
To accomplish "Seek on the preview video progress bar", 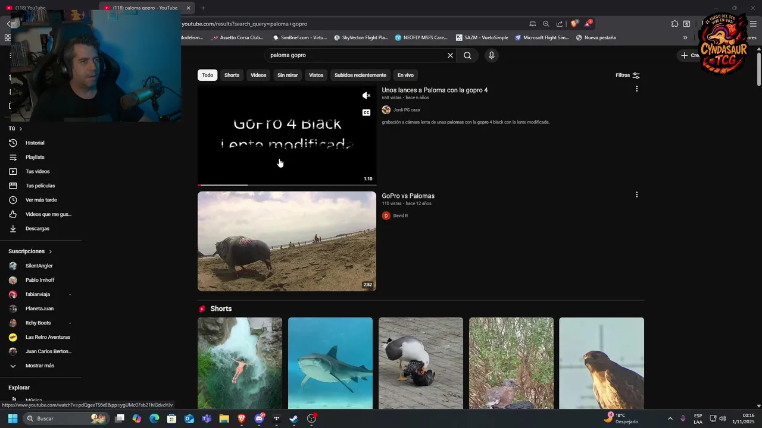I will [287, 185].
